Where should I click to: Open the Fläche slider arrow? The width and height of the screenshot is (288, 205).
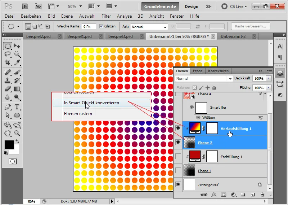click(x=268, y=88)
